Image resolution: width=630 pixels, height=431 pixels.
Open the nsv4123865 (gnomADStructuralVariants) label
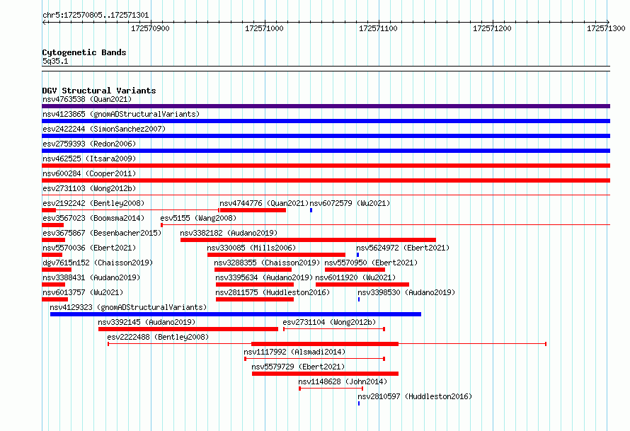click(121, 114)
